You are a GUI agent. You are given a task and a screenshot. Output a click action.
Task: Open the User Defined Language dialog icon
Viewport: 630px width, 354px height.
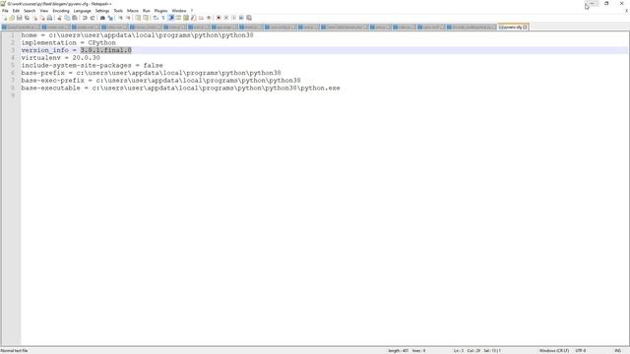pos(178,18)
